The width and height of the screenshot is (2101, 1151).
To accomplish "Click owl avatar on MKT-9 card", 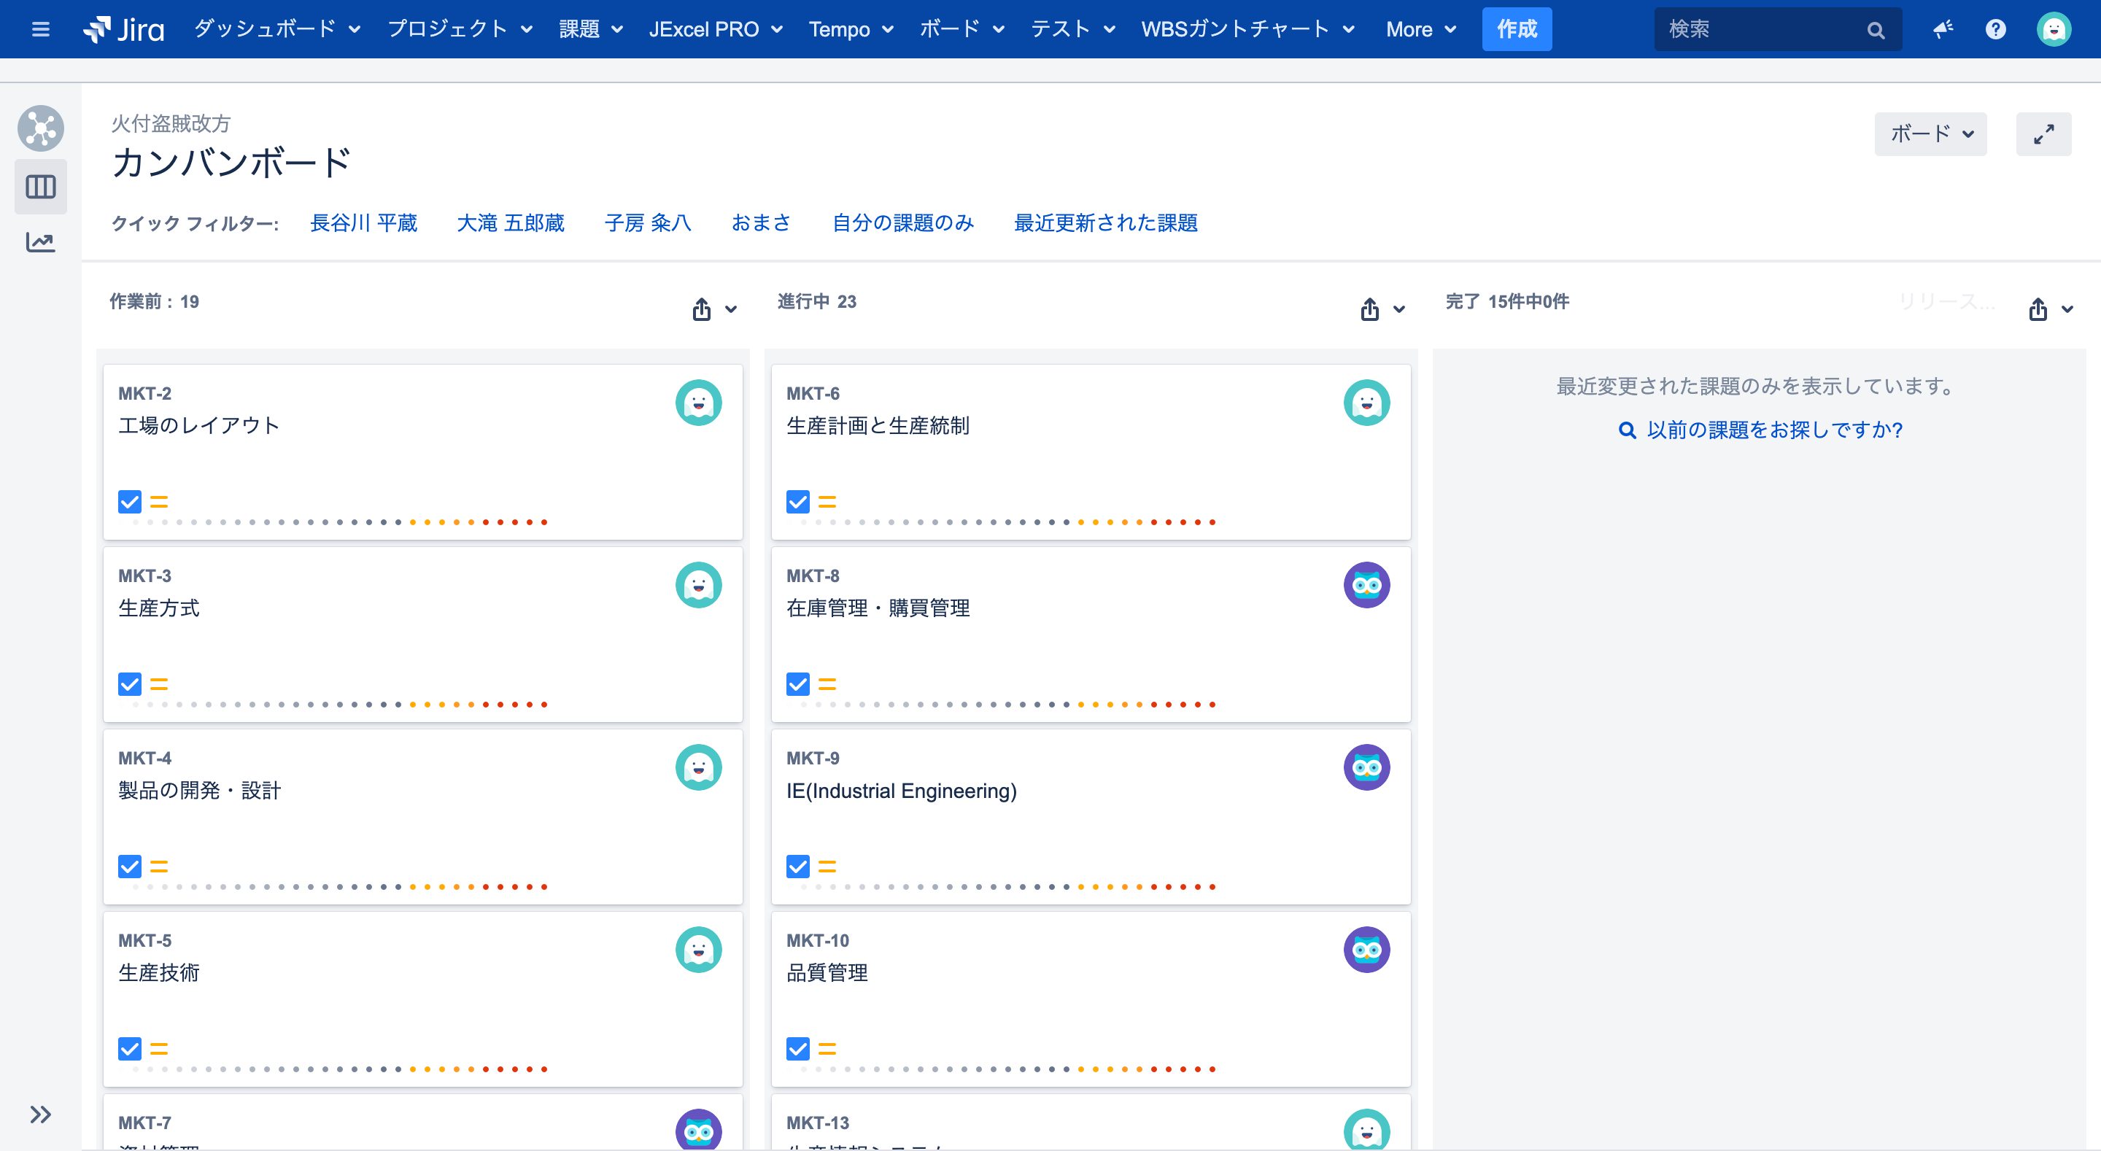I will pyautogui.click(x=1366, y=767).
